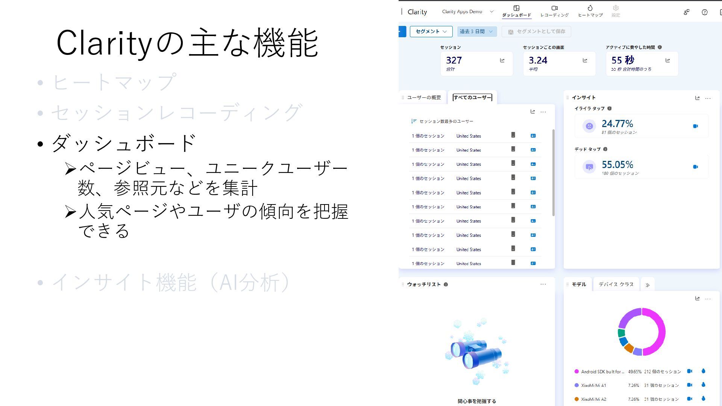Click the ダッシュボード bullet on the slide
Image resolution: width=722 pixels, height=406 pixels.
(124, 143)
